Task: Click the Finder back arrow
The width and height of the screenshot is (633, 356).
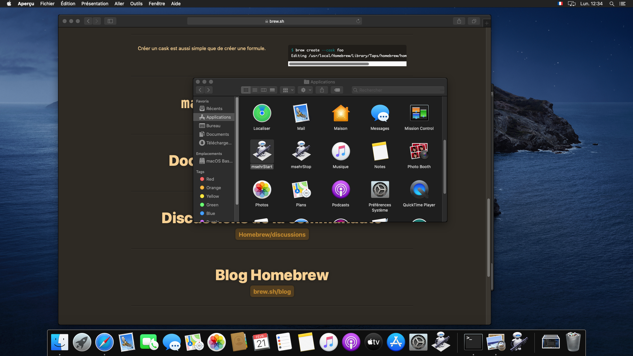Action: (200, 90)
